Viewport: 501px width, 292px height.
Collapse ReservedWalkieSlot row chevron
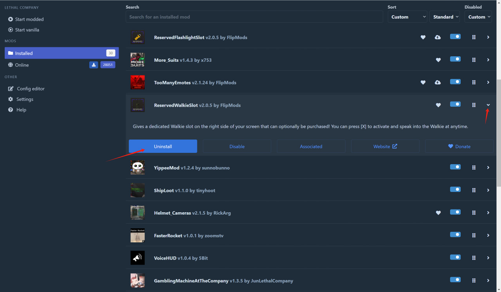(488, 105)
